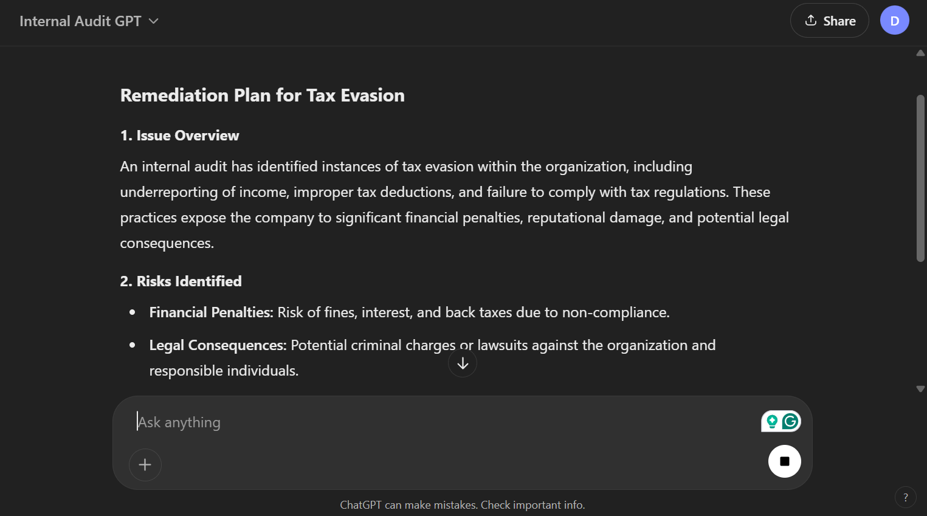Focus the Ask anything input field

426,422
